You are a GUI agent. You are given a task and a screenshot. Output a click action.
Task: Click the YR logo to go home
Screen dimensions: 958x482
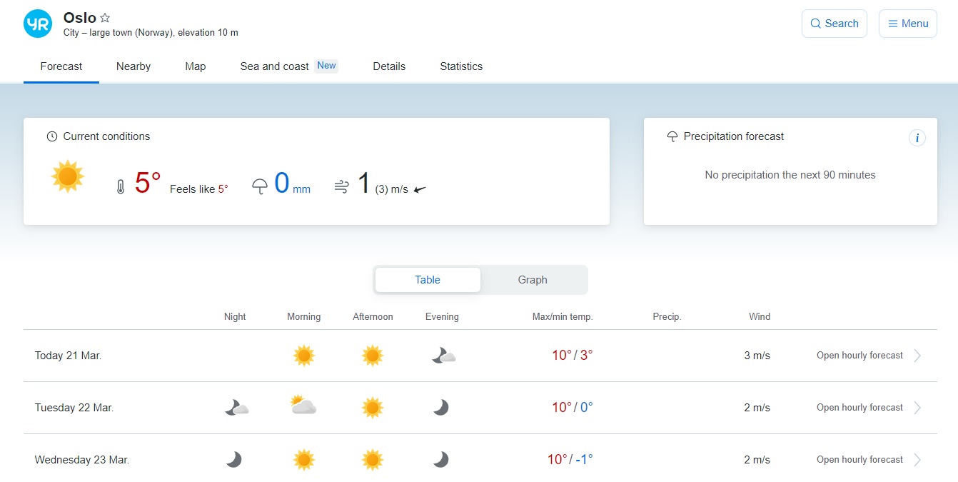coord(37,23)
